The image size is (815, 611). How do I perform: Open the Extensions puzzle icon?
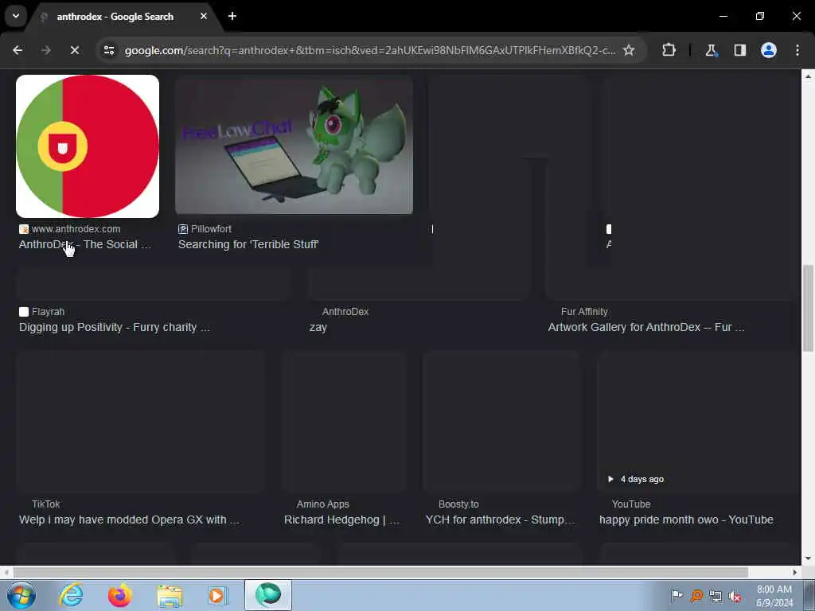click(x=669, y=50)
